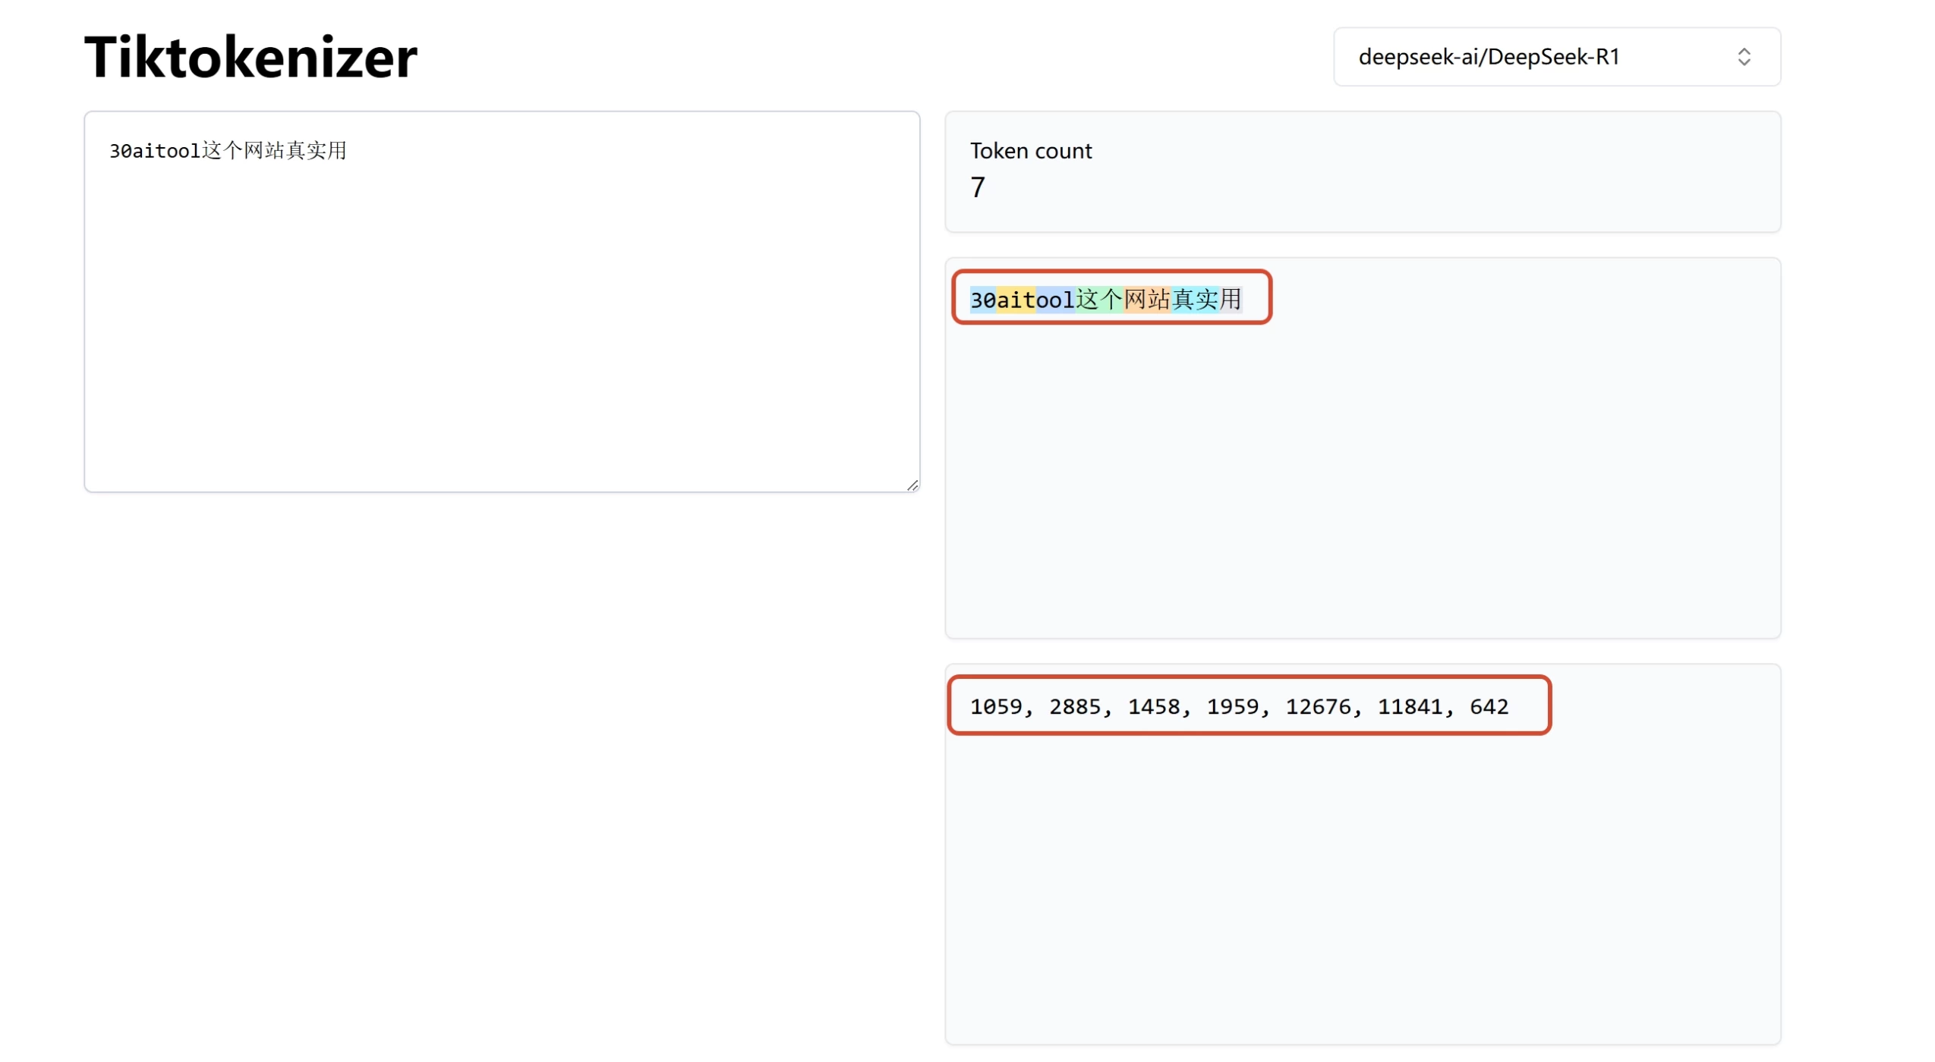This screenshot has height=1062, width=1935.
Task: Click the gray highlighted token "用"
Action: click(x=1230, y=300)
